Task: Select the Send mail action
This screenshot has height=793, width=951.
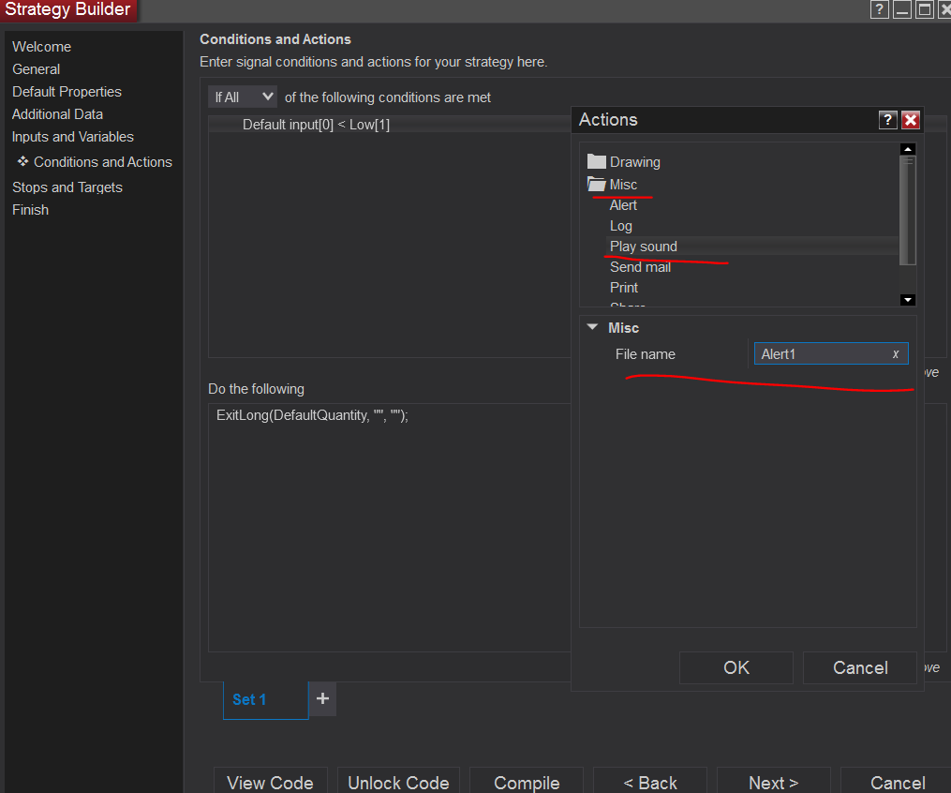Action: click(640, 267)
